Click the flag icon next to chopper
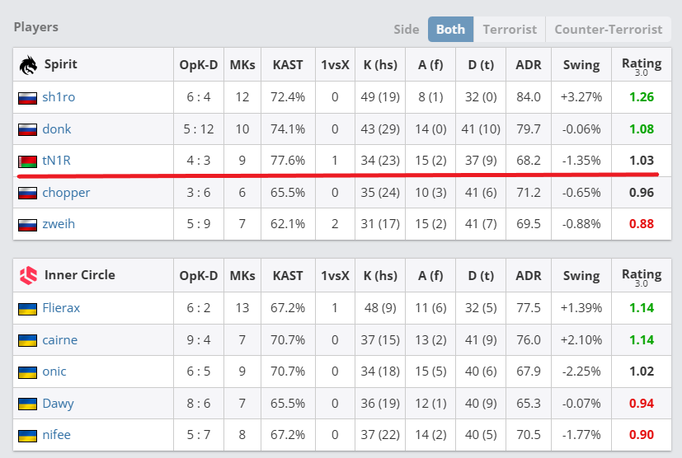 click(27, 193)
